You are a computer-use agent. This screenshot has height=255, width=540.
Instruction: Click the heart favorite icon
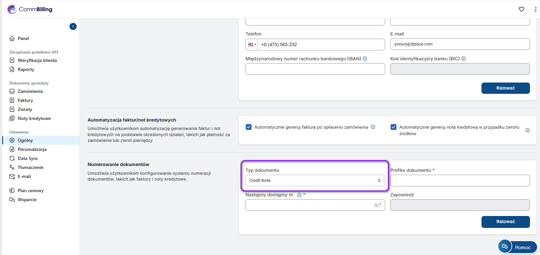point(521,9)
